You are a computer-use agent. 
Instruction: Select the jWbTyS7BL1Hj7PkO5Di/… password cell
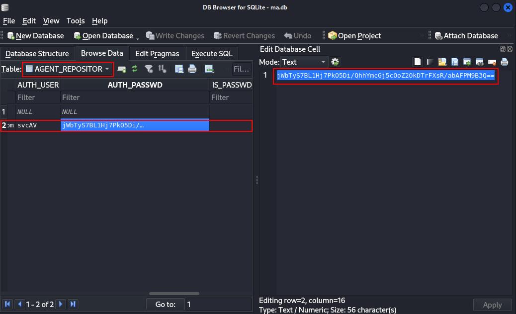(x=135, y=125)
